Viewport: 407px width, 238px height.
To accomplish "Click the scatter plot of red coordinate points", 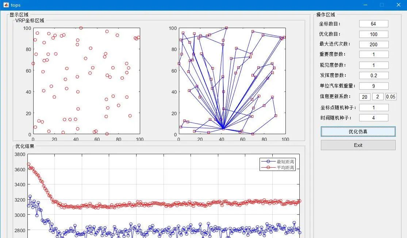I will 87,81.
